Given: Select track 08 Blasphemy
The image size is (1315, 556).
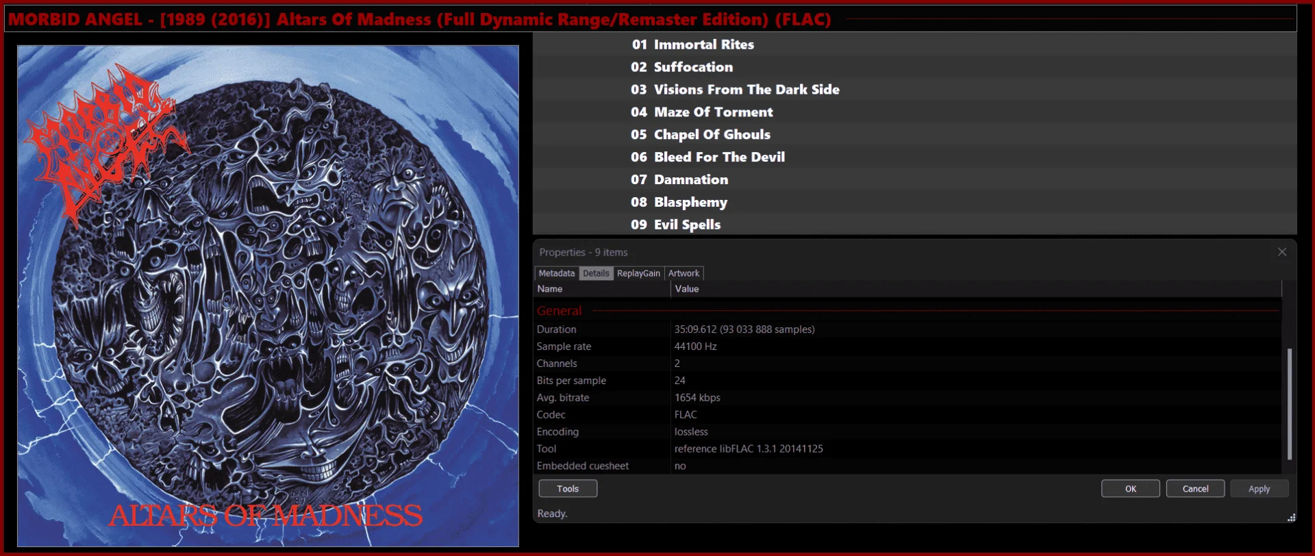Looking at the screenshot, I should click(x=914, y=202).
